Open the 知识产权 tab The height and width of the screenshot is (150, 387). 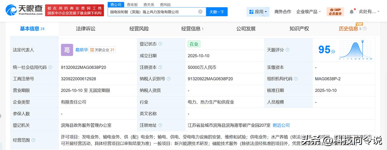pyautogui.click(x=299, y=29)
